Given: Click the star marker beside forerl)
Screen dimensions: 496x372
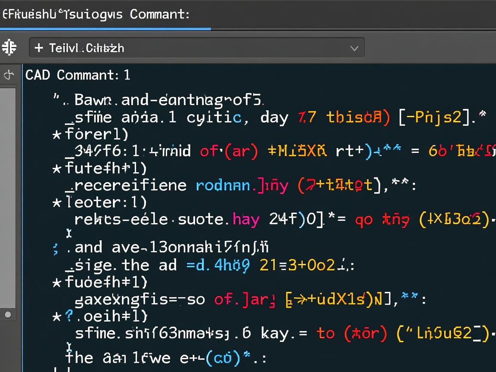Looking at the screenshot, I should 56,135.
